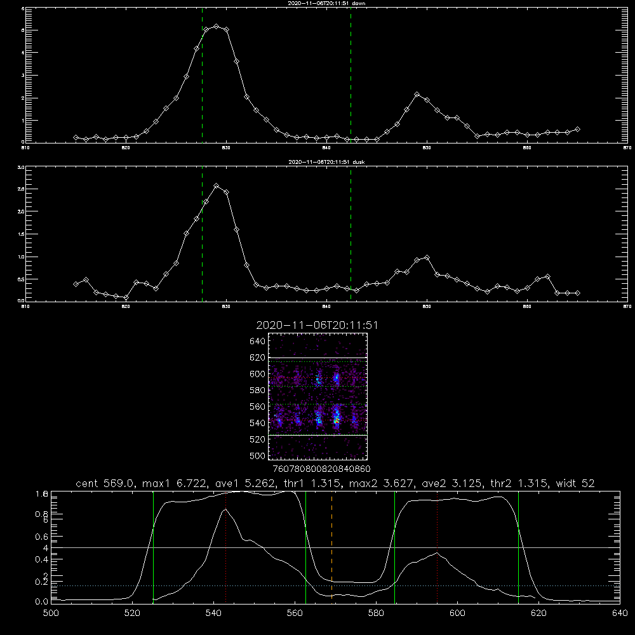
Task: Click y-axis label '620' beside the heatmap
Action: click(258, 358)
